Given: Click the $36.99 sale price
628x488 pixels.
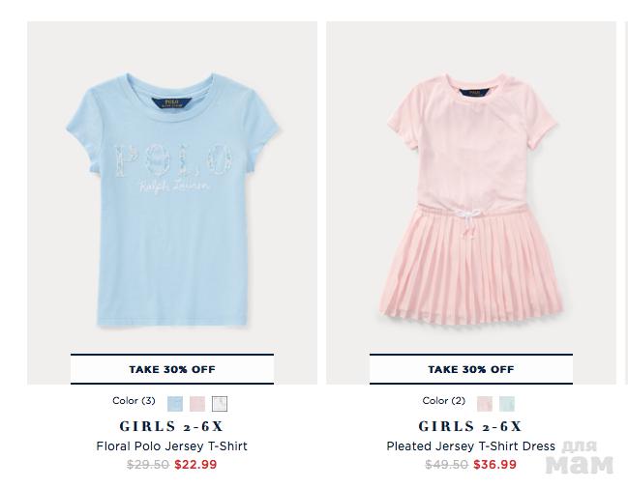Looking at the screenshot, I should point(495,465).
